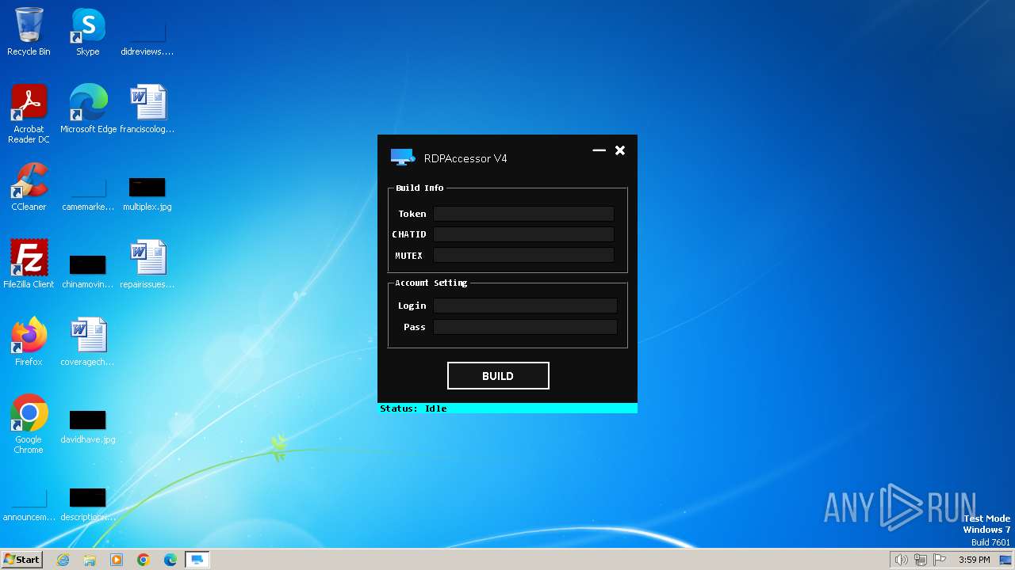Open the Action Center flag icon

click(940, 560)
